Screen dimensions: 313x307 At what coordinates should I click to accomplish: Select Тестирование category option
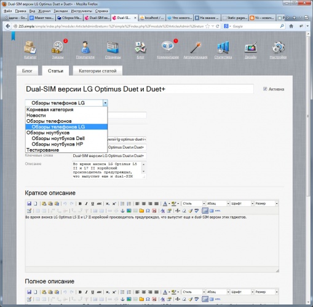tap(66, 150)
